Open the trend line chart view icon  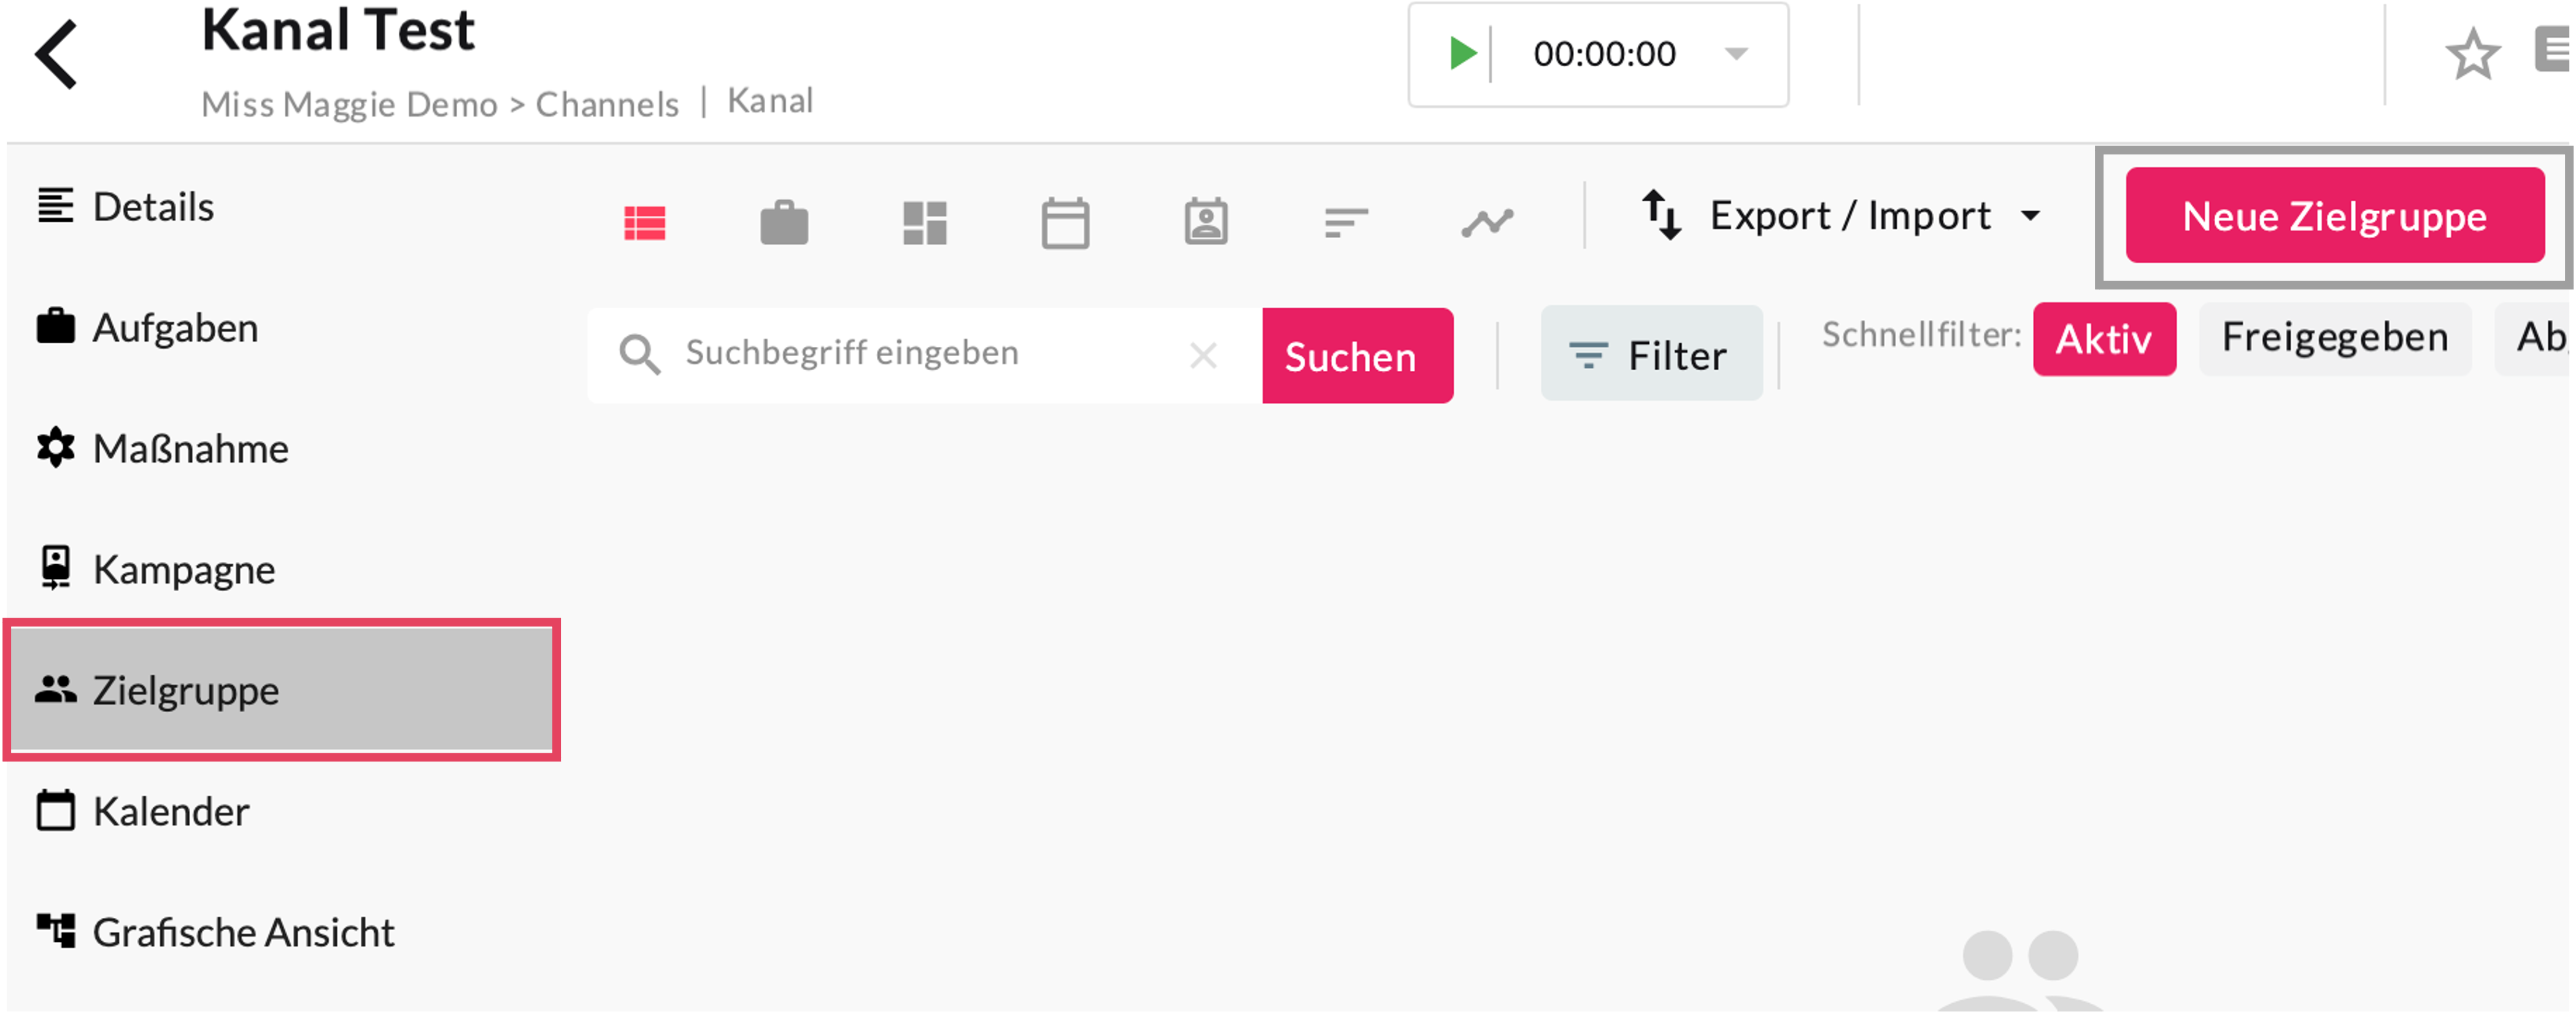pos(1487,222)
